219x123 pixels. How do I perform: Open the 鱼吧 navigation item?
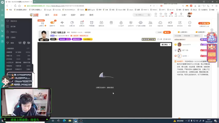tap(91, 15)
